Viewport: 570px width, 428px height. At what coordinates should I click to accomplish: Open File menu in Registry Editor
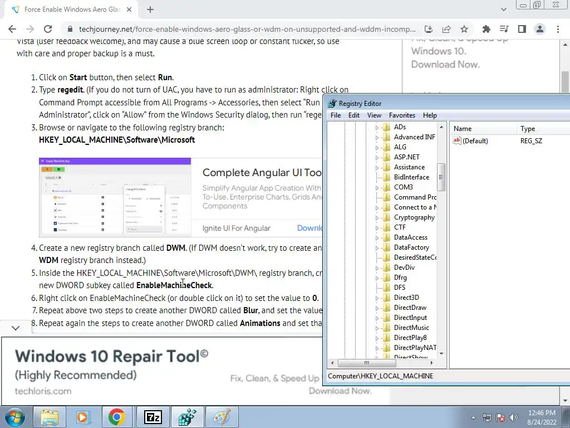pyautogui.click(x=336, y=115)
